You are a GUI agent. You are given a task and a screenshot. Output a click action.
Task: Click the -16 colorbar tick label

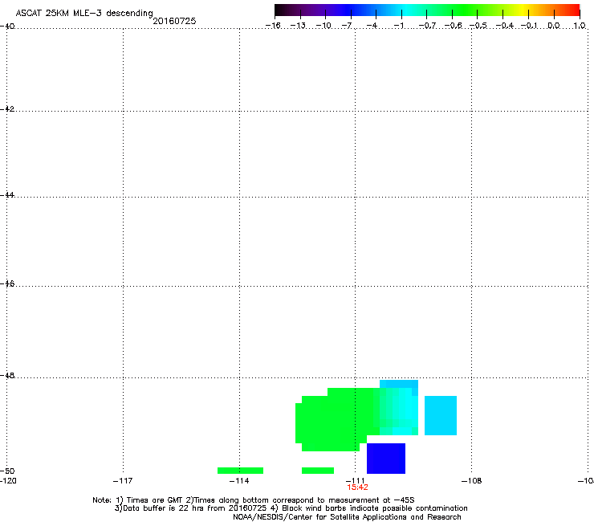pyautogui.click(x=273, y=26)
